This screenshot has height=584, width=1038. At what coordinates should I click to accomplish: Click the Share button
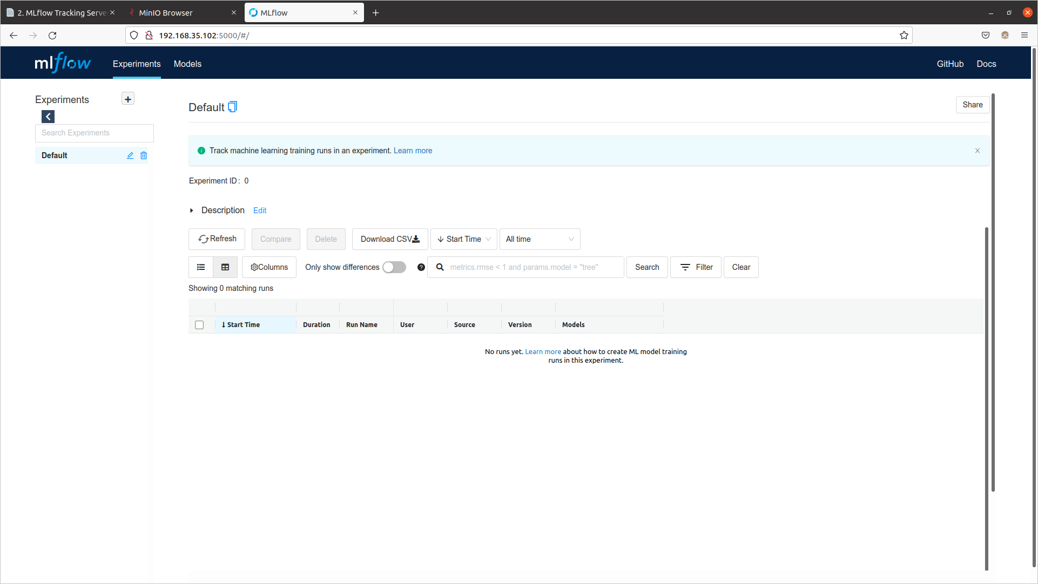[972, 105]
